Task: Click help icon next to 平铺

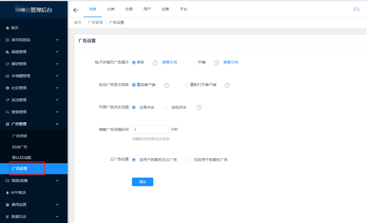Action: [216, 63]
